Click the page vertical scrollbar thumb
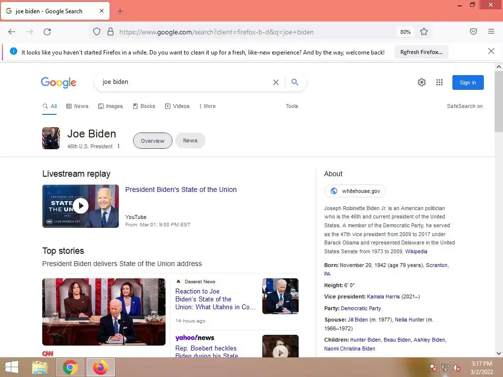 point(499,101)
